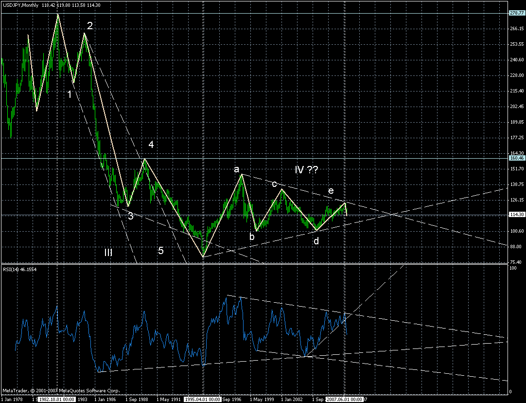The image size is (526, 403).
Task: Click the 215.40 price scale value
Action: (517, 91)
